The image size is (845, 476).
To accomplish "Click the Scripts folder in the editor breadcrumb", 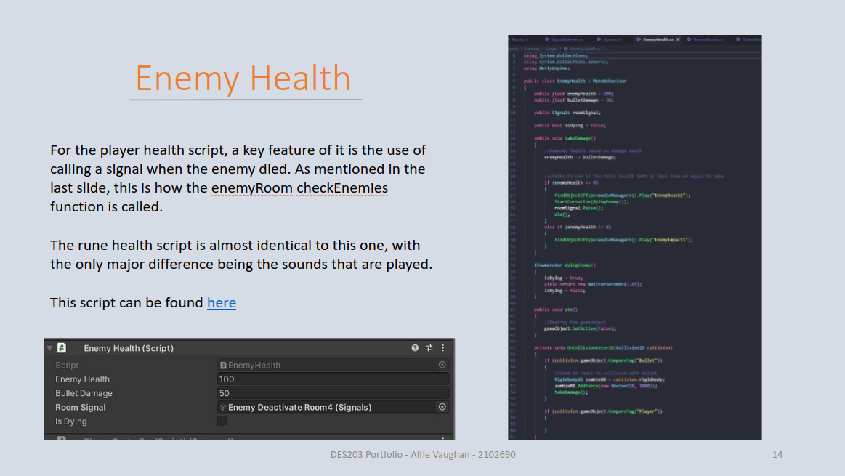I will pyautogui.click(x=551, y=49).
